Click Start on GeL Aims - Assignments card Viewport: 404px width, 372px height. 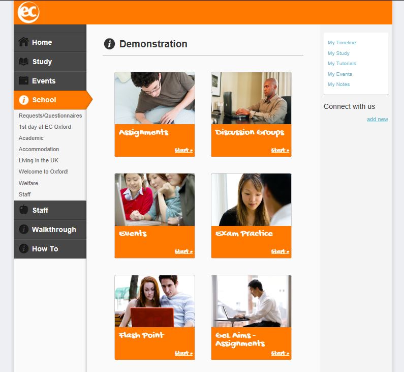tap(280, 353)
